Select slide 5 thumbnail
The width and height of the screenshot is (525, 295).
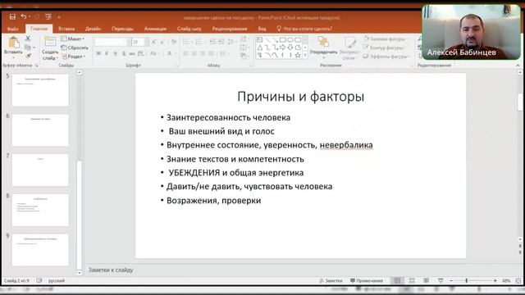[x=40, y=90]
